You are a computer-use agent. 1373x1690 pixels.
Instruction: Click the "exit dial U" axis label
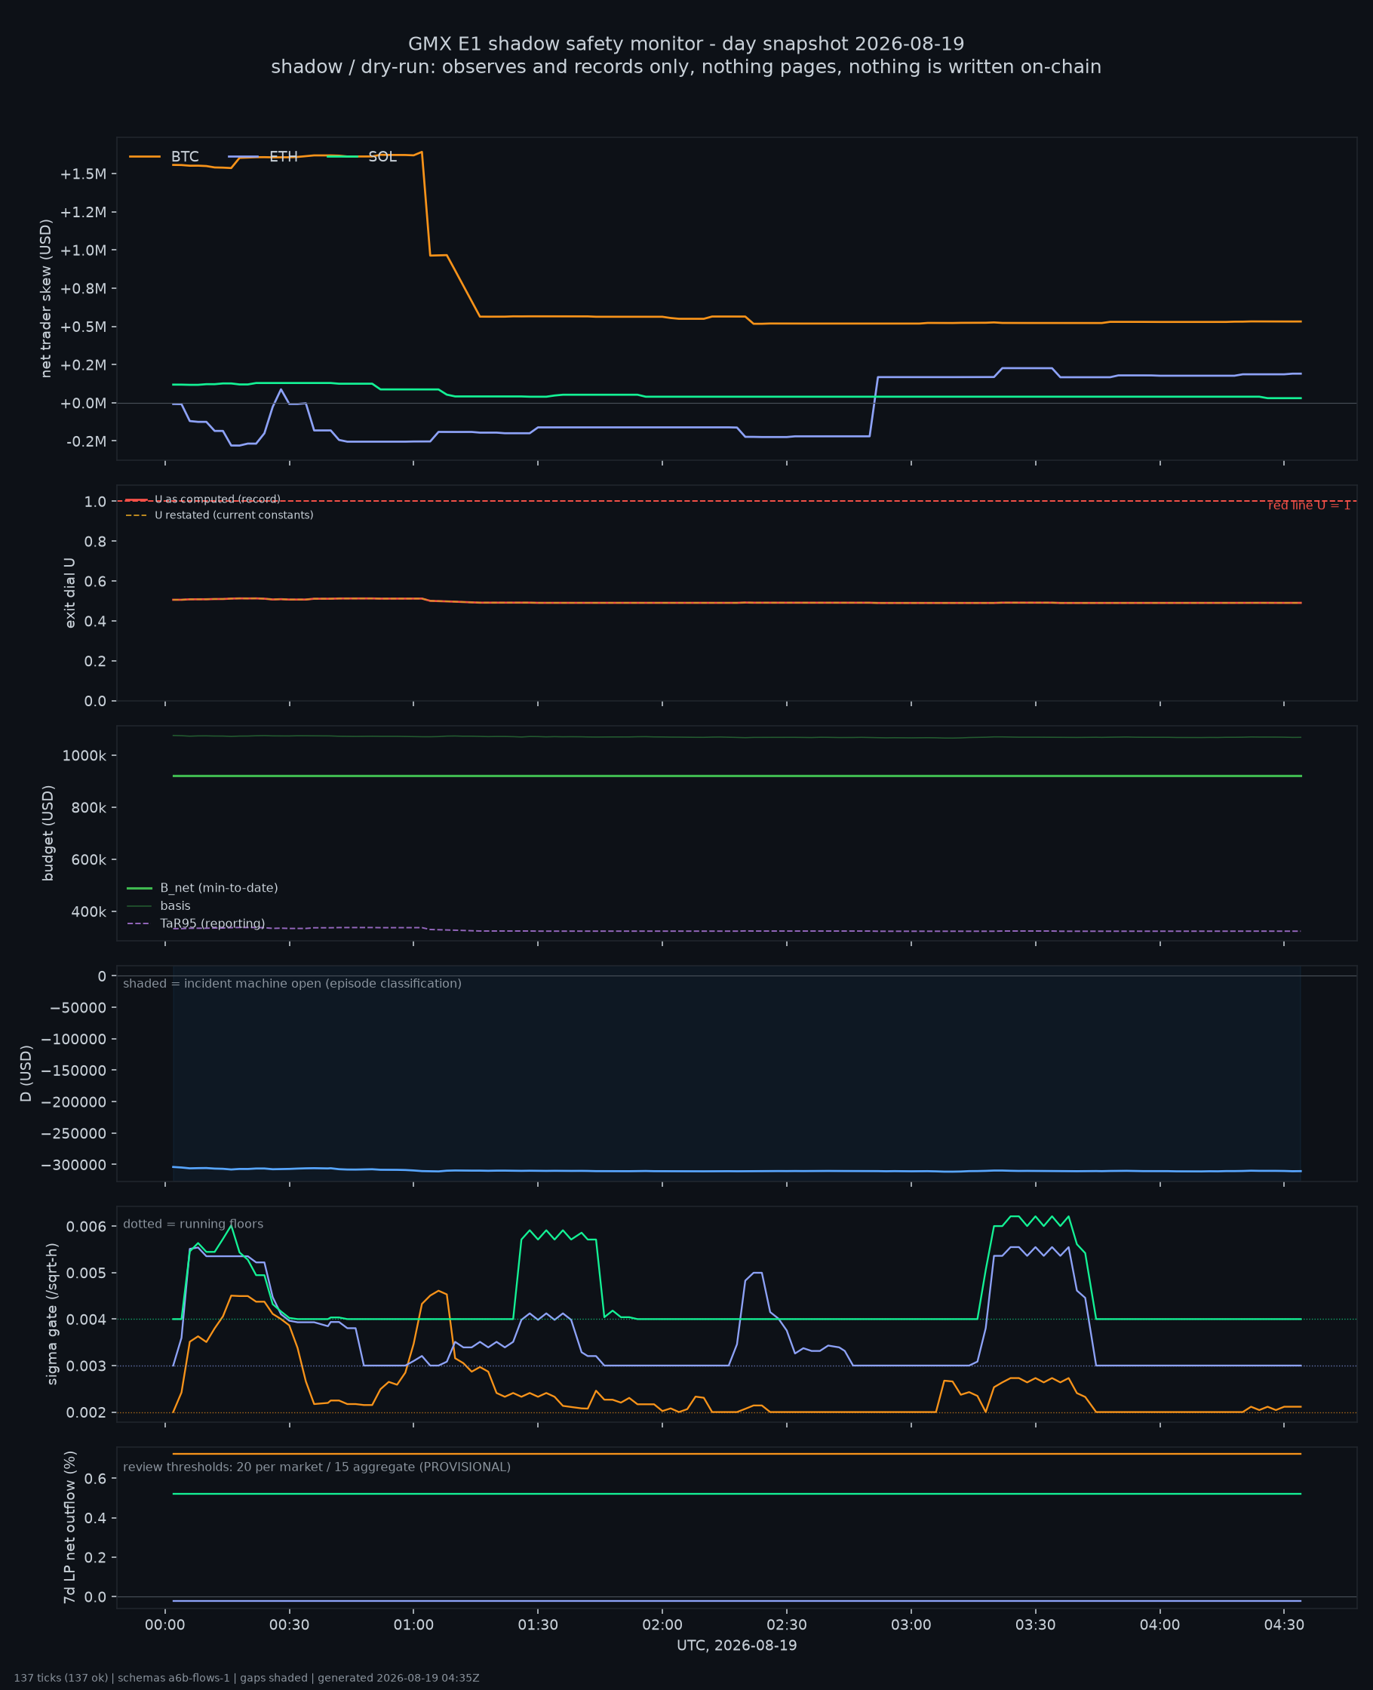pyautogui.click(x=69, y=593)
